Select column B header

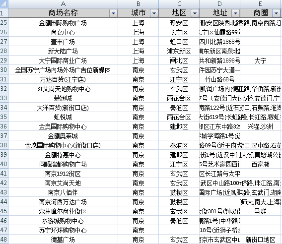pos(139,4)
